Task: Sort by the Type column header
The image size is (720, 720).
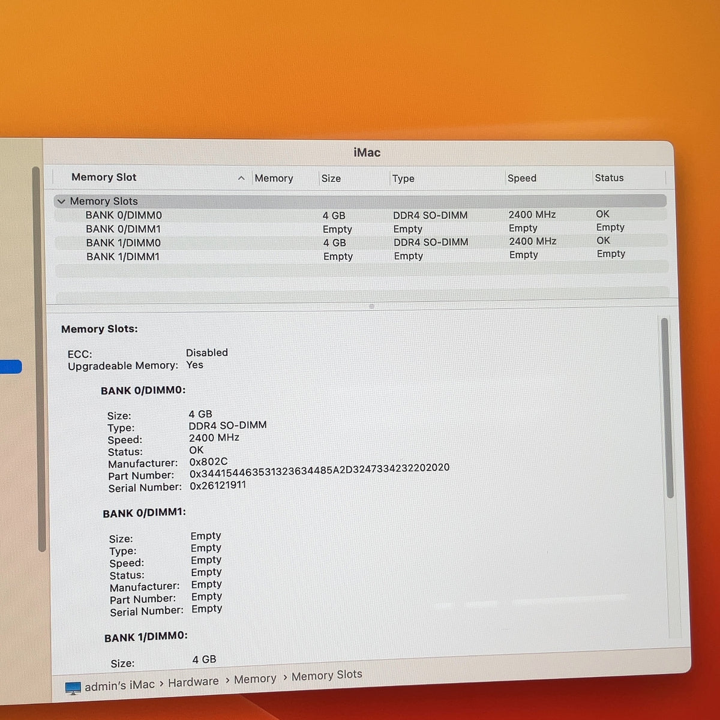Action: 403,178
